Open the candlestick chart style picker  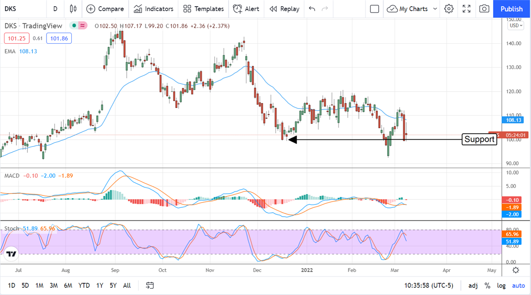pos(73,9)
